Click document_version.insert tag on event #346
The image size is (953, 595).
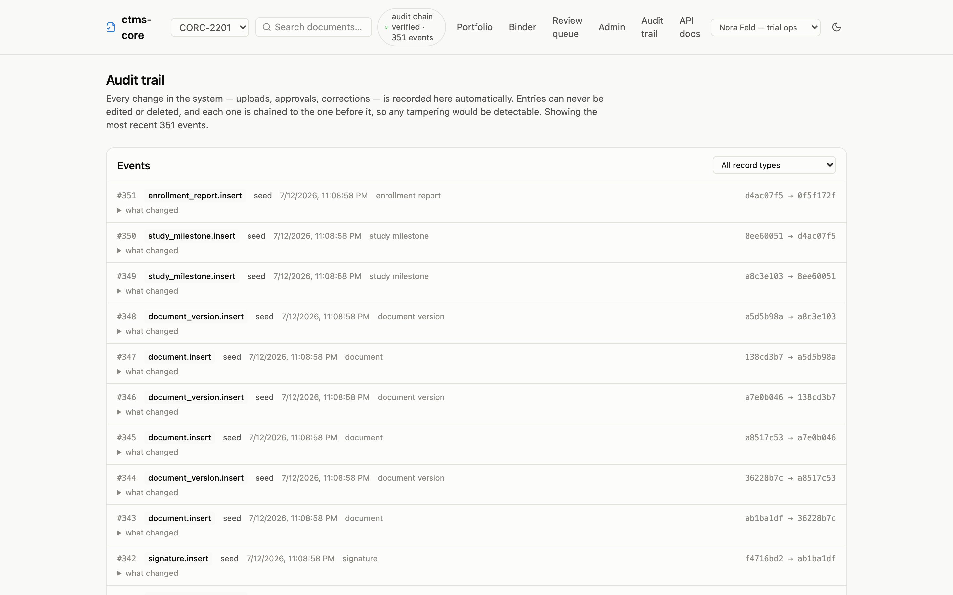point(196,397)
